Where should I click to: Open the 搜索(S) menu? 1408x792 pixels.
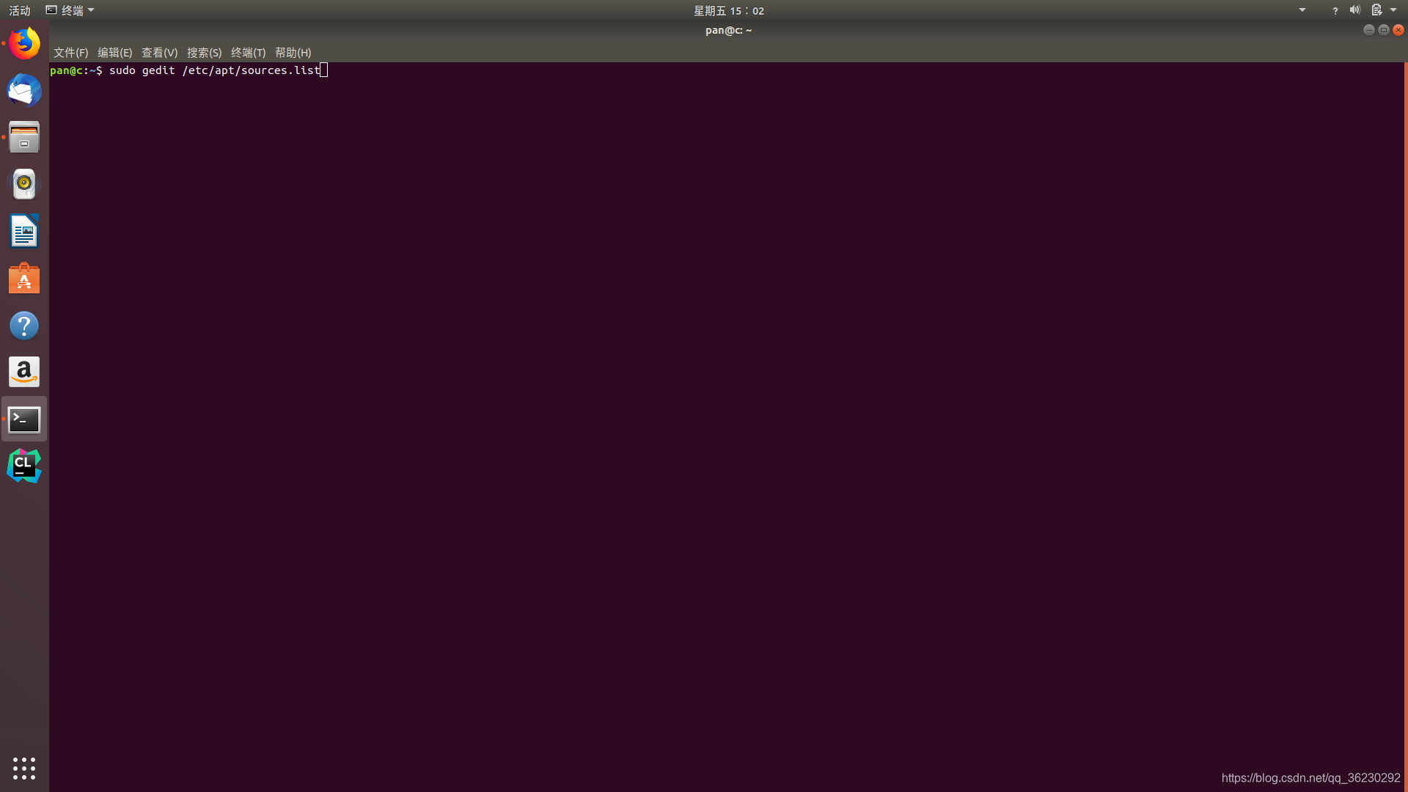204,53
